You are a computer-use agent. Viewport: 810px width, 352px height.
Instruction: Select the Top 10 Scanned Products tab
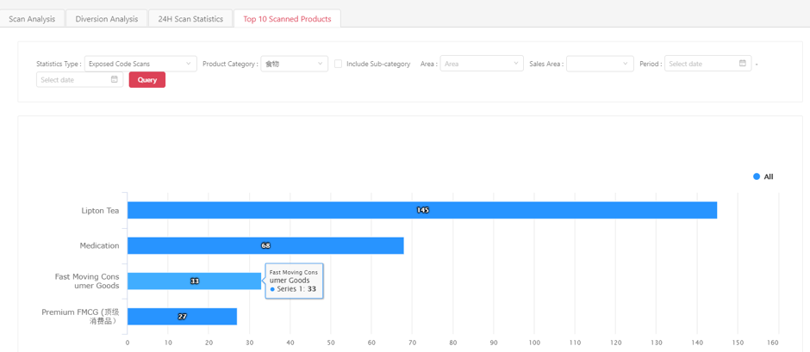287,19
